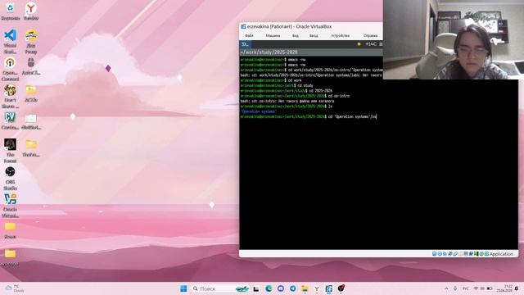Click the weather indicator in the guest panel

tap(367, 44)
